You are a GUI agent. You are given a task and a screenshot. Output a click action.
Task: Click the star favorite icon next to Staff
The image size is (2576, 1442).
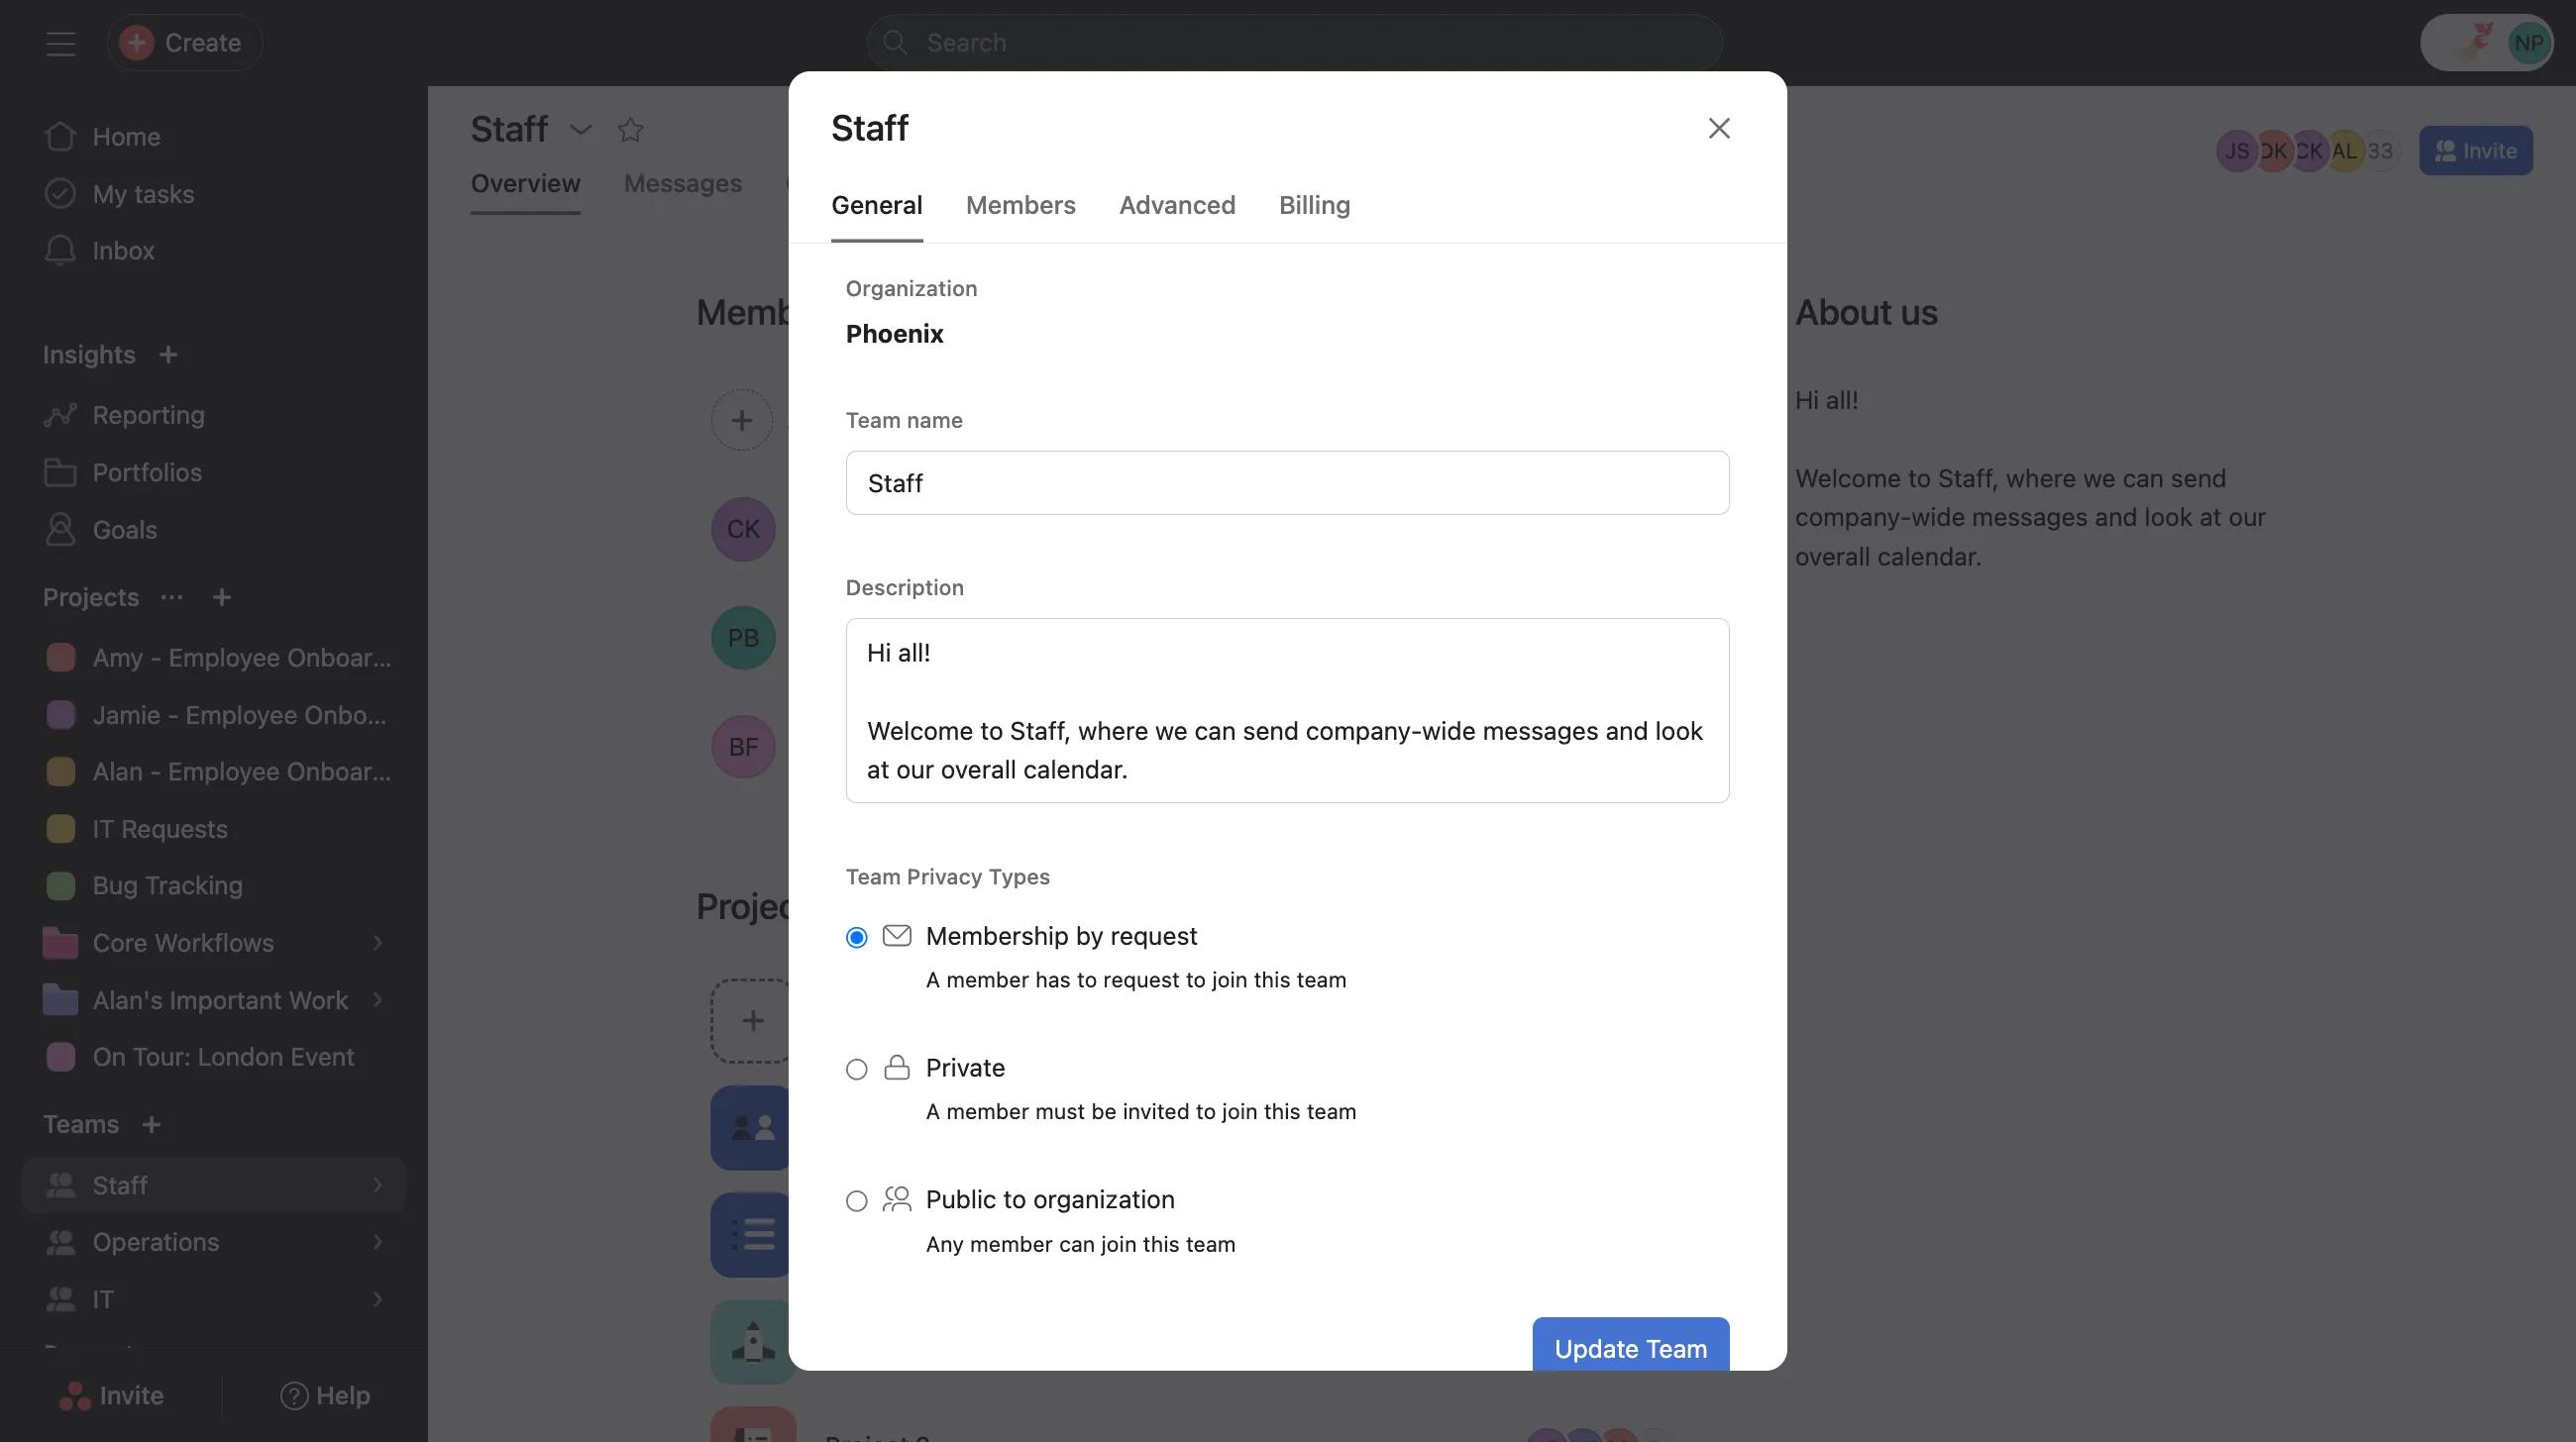click(x=630, y=129)
